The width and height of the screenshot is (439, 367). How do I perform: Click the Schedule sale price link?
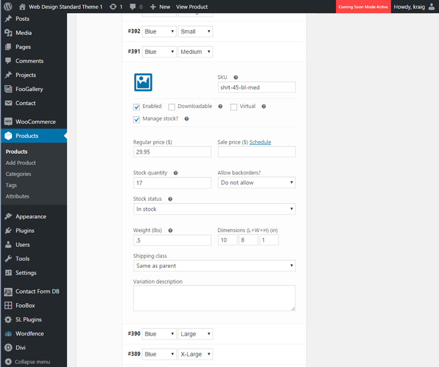tap(260, 142)
